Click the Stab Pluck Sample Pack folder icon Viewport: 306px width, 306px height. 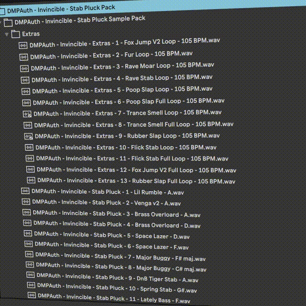coord(8,22)
